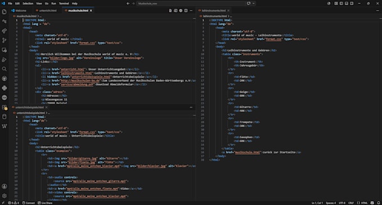Viewport: 382px width, 205px height.
Task: Open the Go menu
Action: click(x=47, y=3)
